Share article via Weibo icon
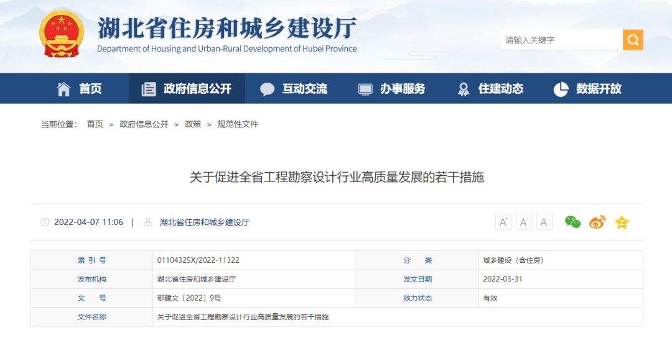The width and height of the screenshot is (672, 348). pyautogui.click(x=597, y=222)
